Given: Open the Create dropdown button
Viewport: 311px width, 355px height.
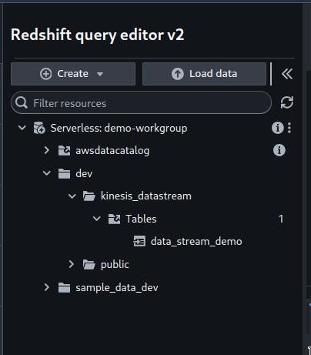Looking at the screenshot, I should [x=73, y=74].
